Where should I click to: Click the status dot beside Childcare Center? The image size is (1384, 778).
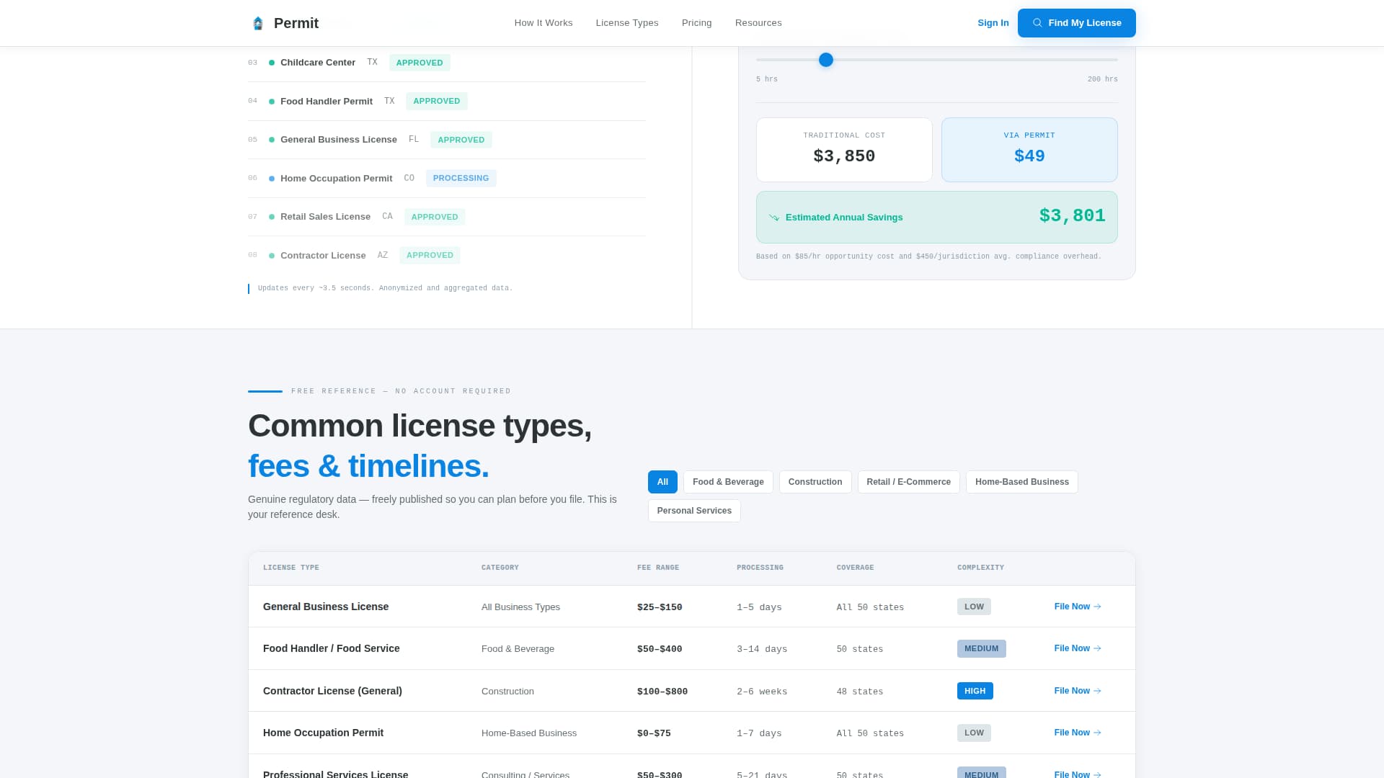pyautogui.click(x=272, y=63)
